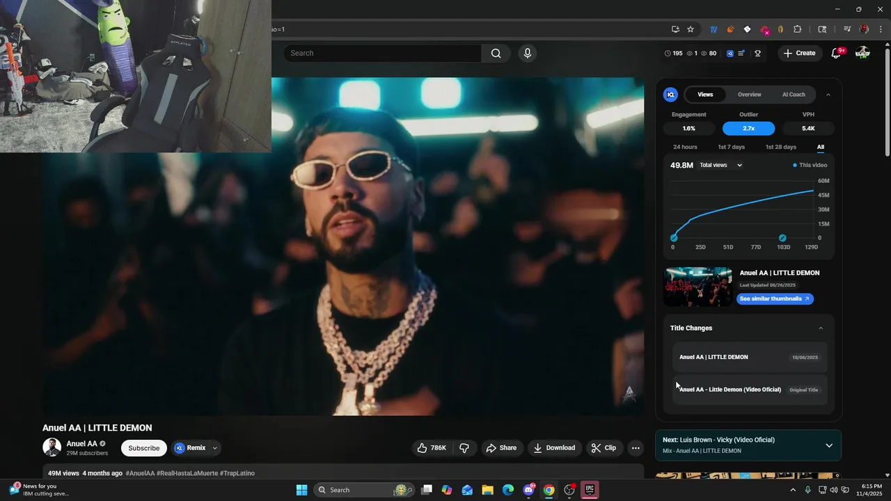Dislike the video with thumbs-down

point(464,448)
